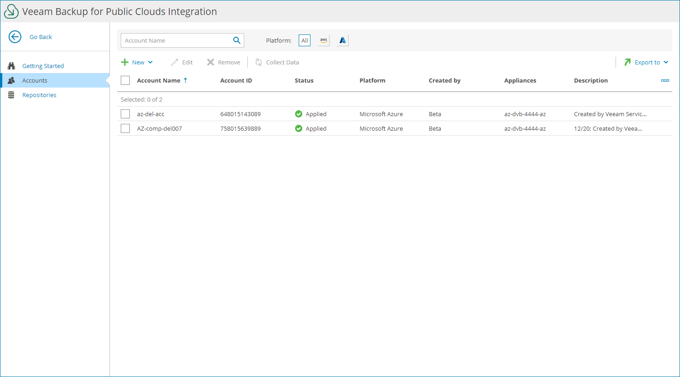Select the All platform filter button

305,40
